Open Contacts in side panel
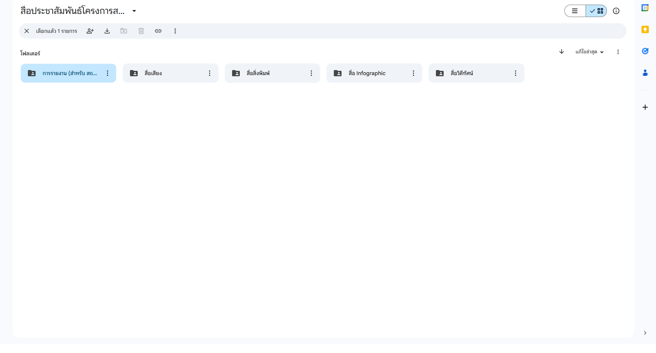The width and height of the screenshot is (656, 353). 645,73
